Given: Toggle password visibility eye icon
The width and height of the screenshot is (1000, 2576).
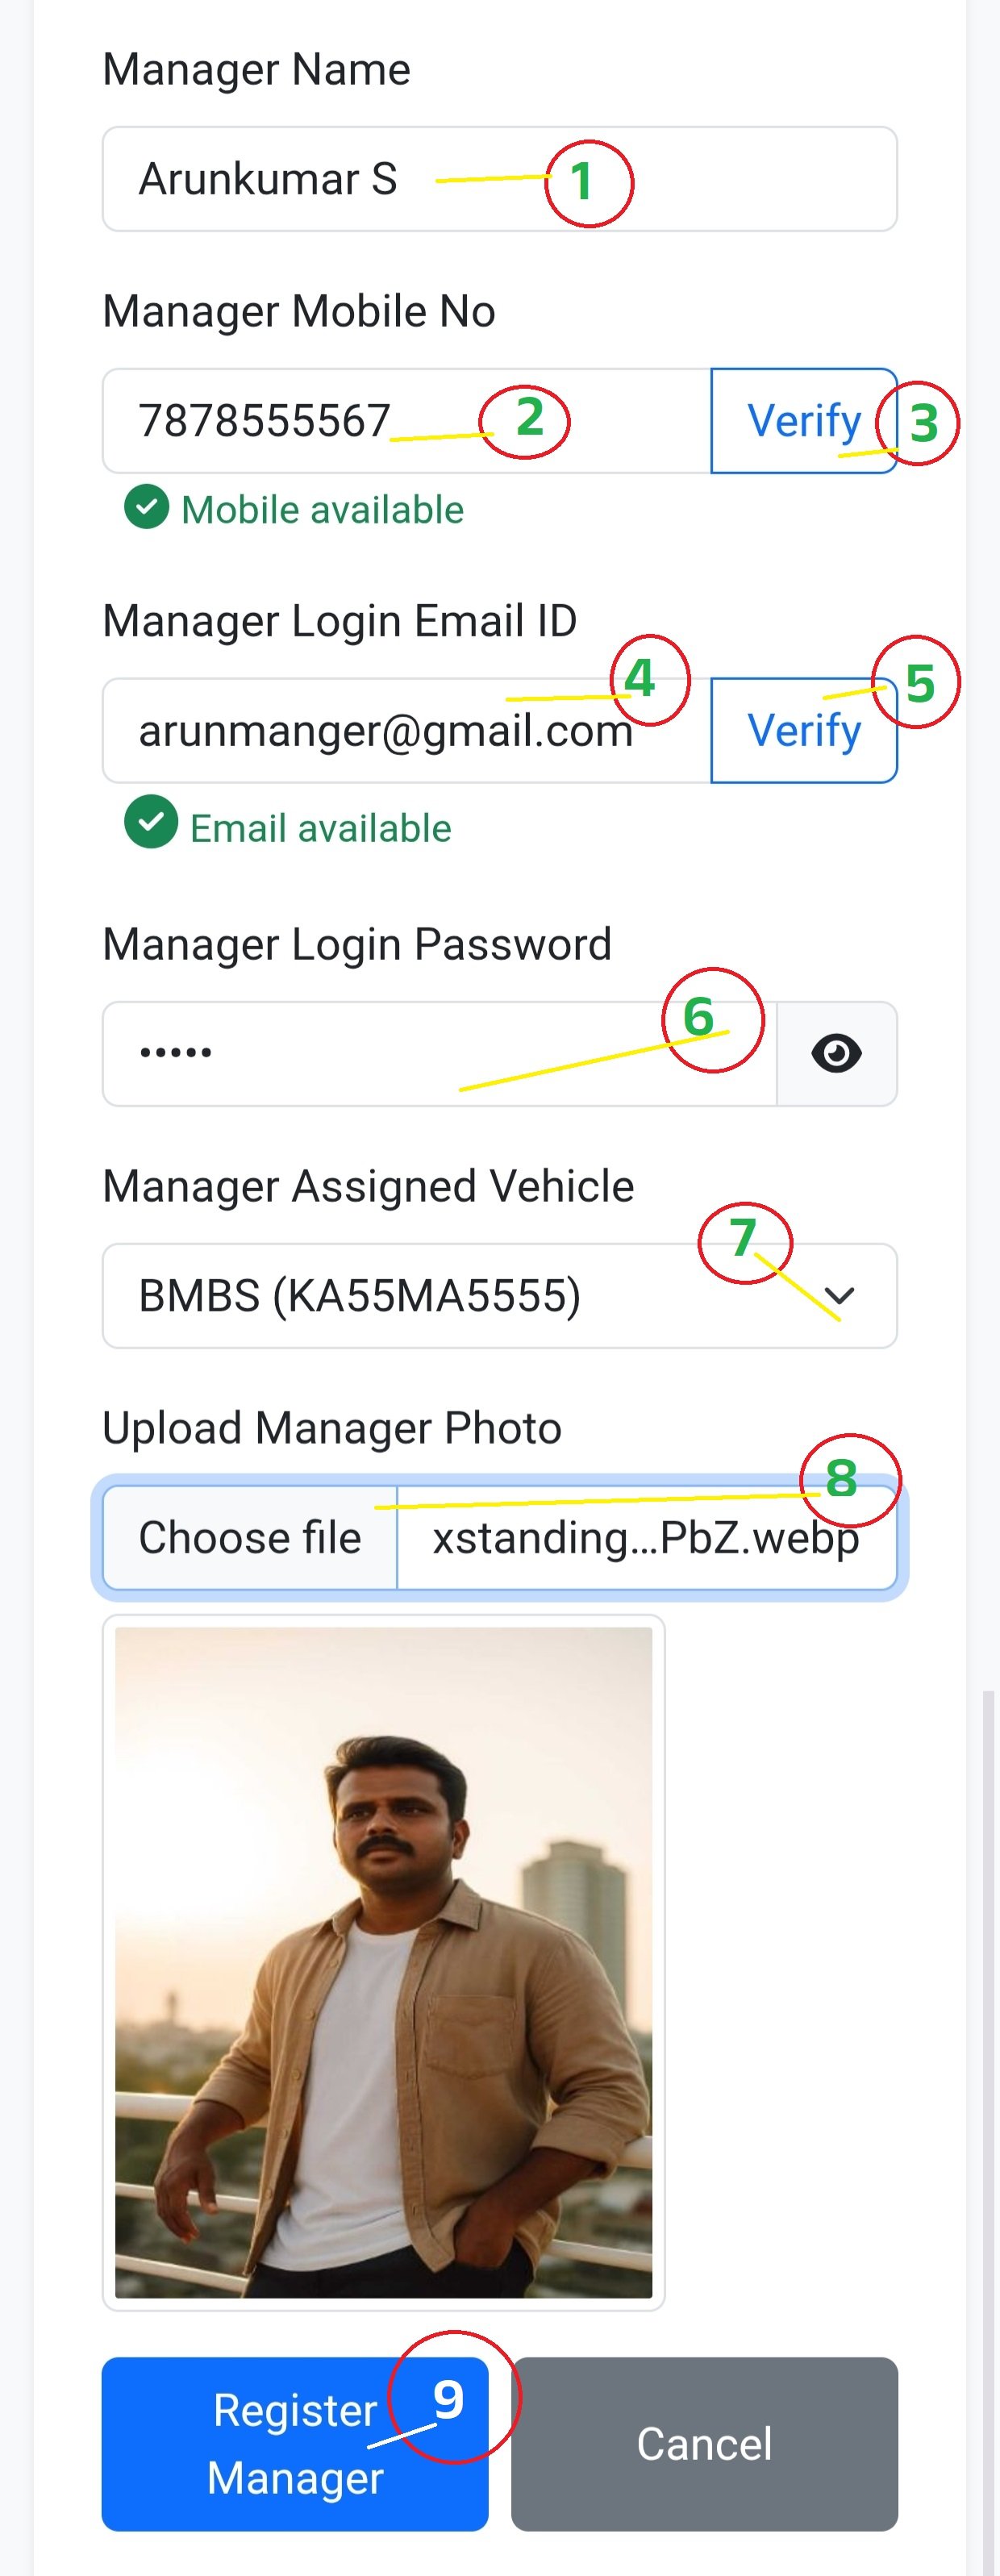Looking at the screenshot, I should click(836, 1053).
